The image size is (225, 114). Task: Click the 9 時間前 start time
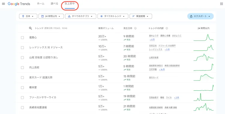(x=129, y=37)
